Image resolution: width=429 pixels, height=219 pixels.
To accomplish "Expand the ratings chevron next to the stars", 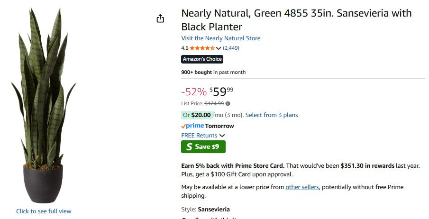I will coord(219,48).
